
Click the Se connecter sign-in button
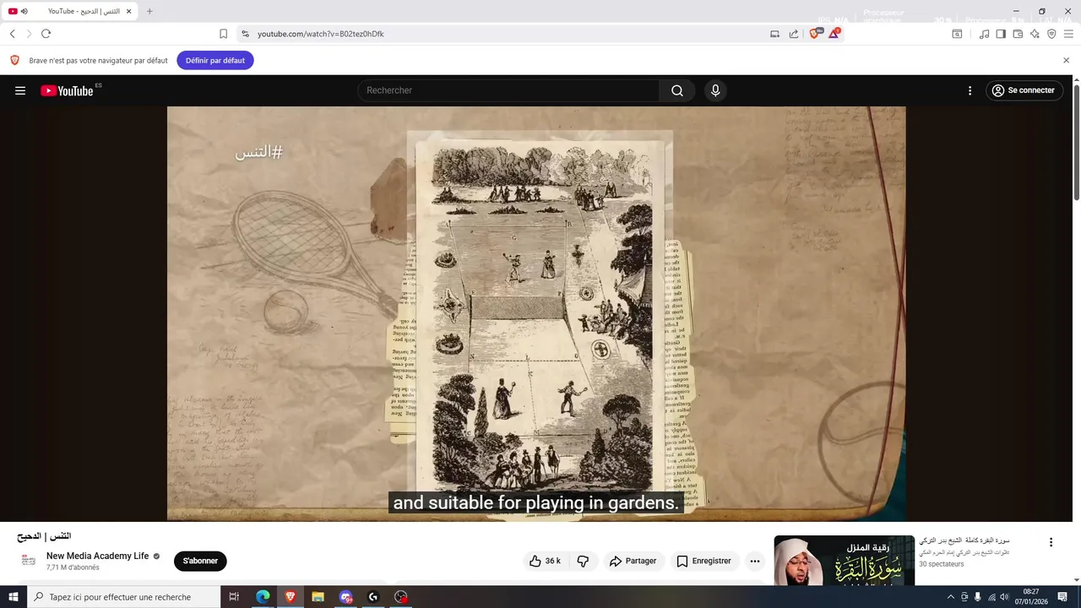tap(1024, 90)
